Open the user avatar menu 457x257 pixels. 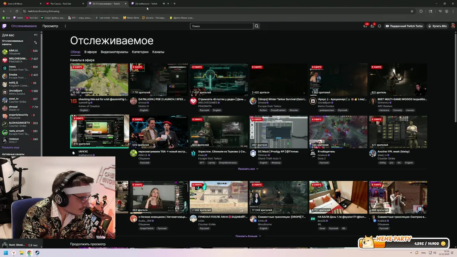[453, 26]
